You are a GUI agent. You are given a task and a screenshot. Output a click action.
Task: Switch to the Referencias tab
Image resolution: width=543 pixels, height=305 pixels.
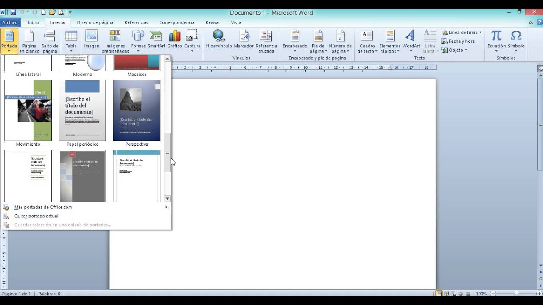point(136,22)
